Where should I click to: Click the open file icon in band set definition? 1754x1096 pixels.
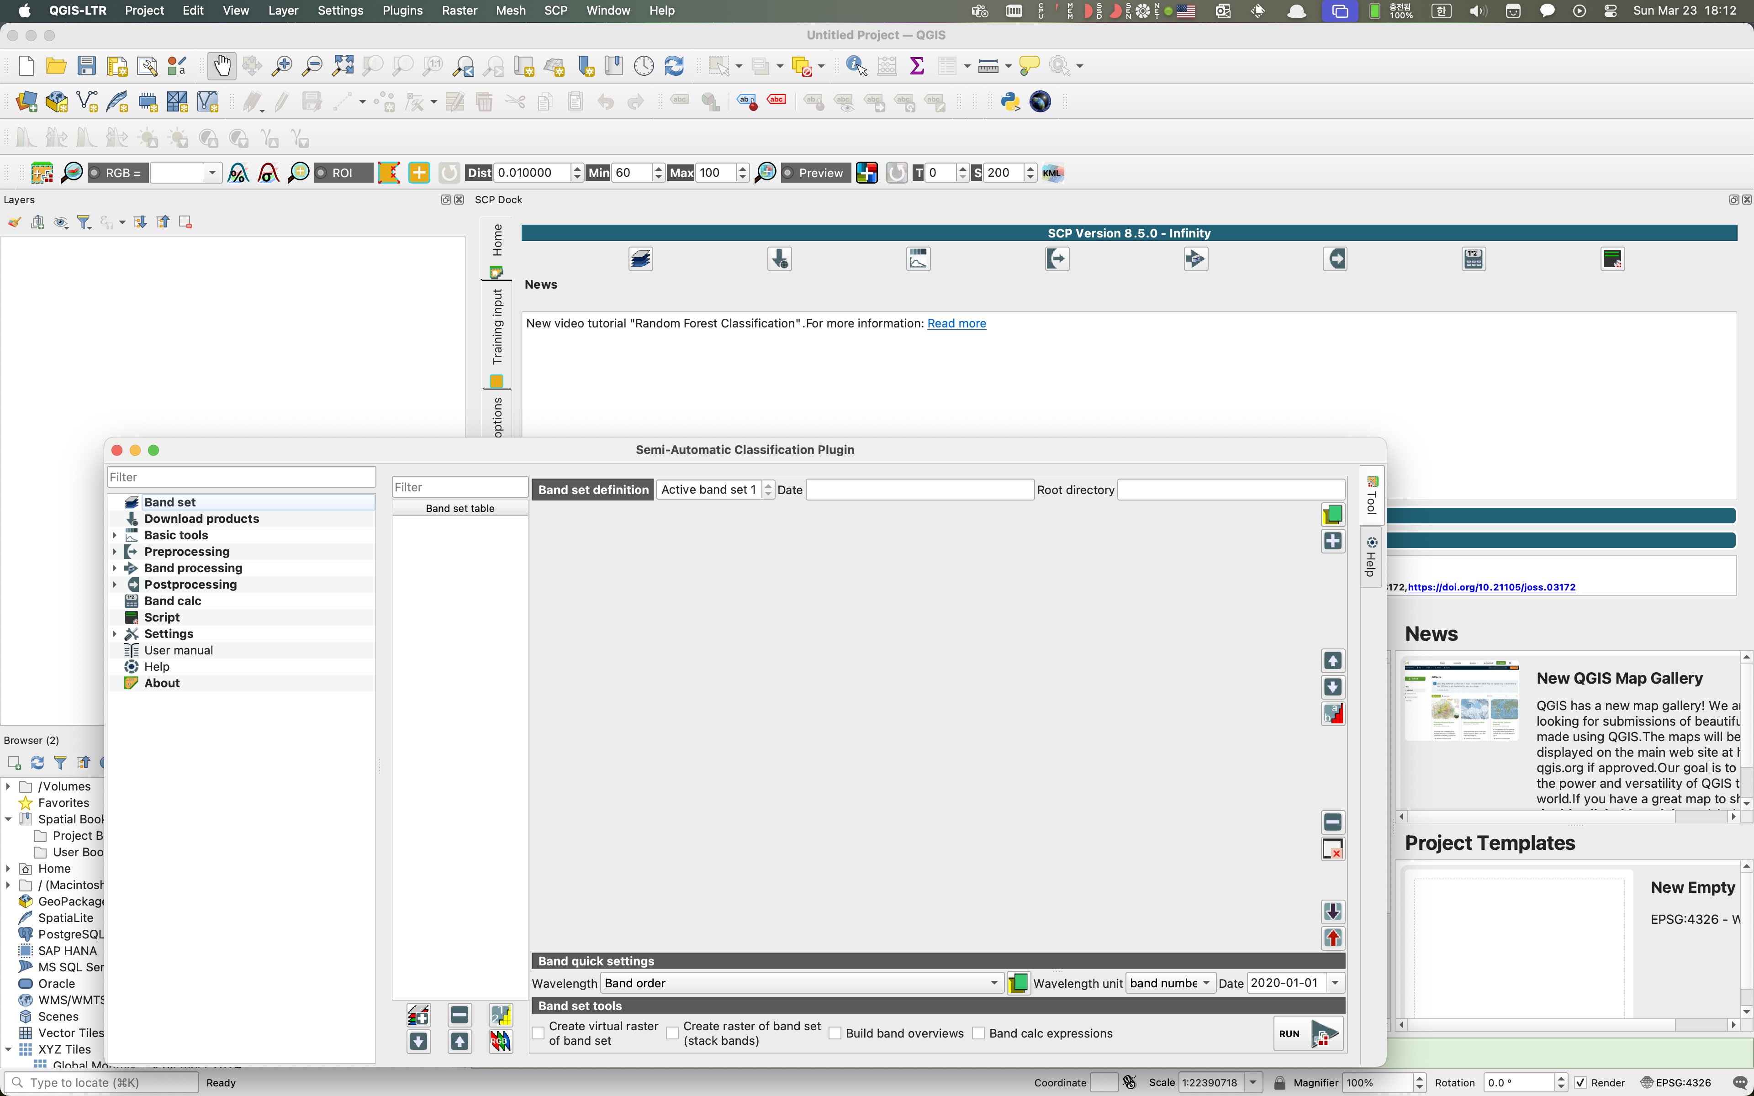[x=1332, y=515]
